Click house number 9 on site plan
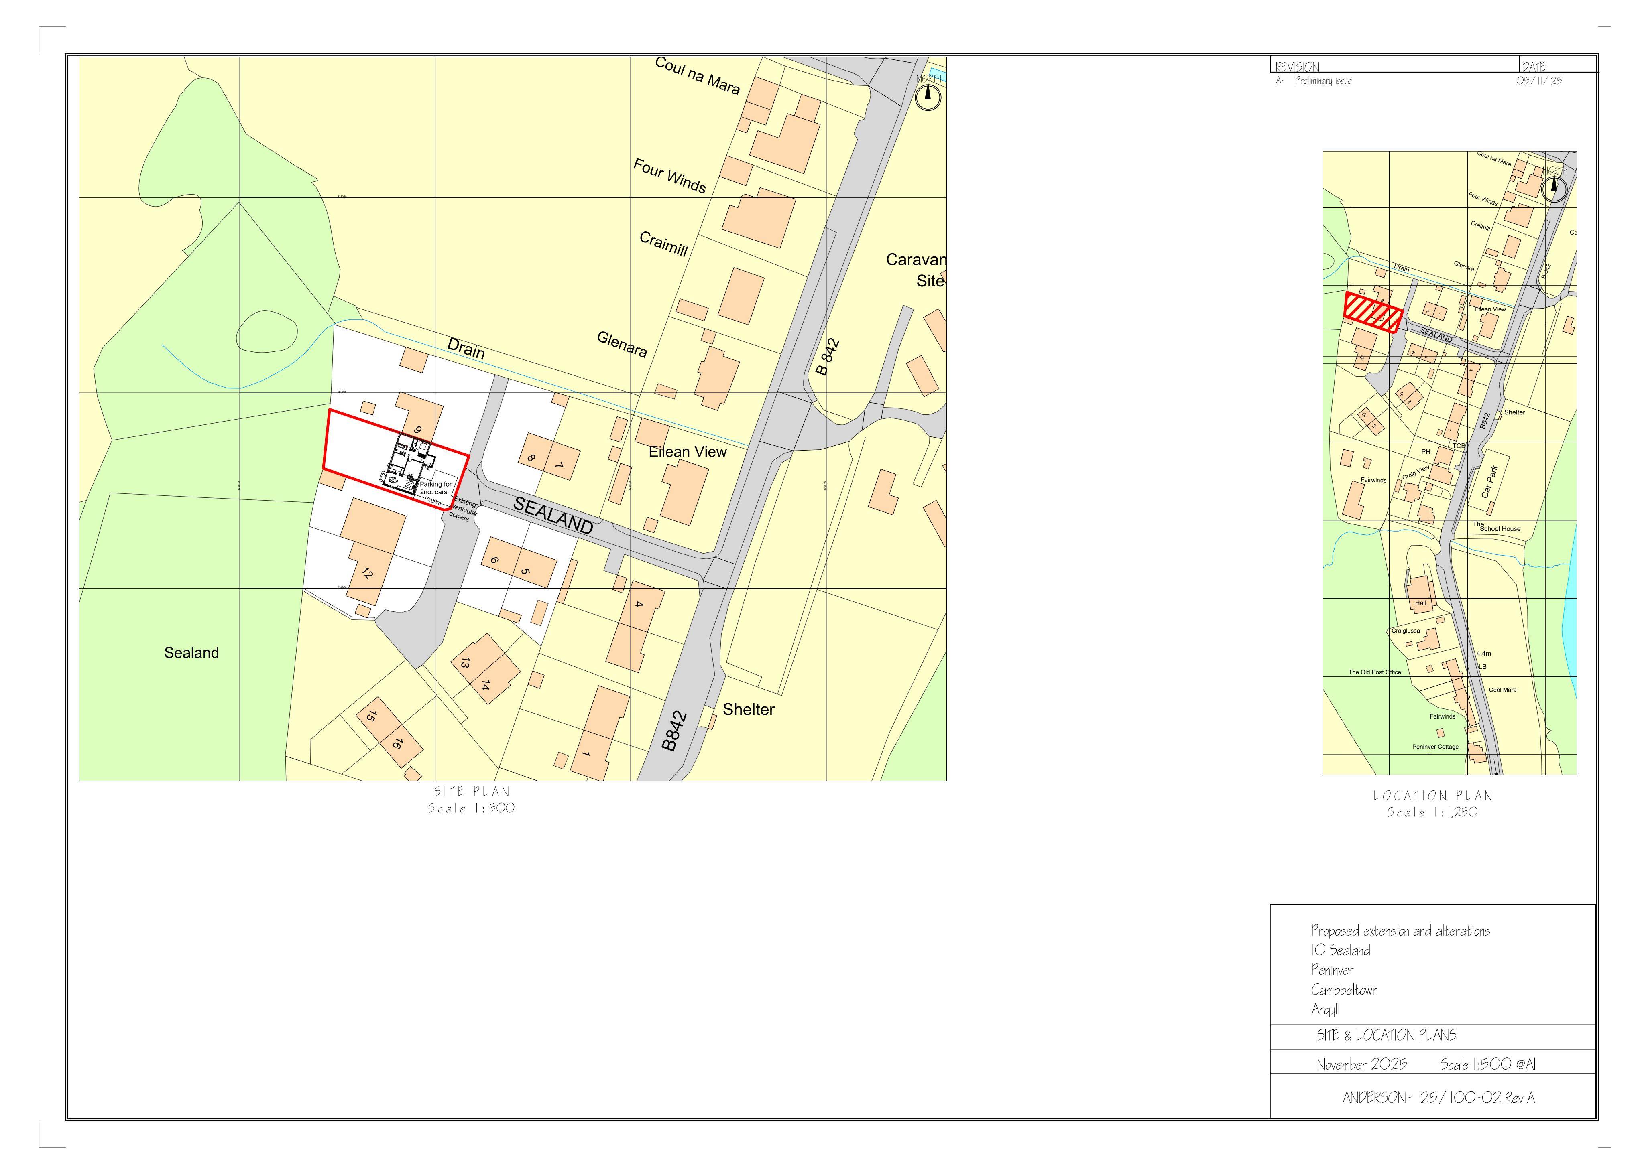The width and height of the screenshot is (1644, 1161). (x=418, y=430)
